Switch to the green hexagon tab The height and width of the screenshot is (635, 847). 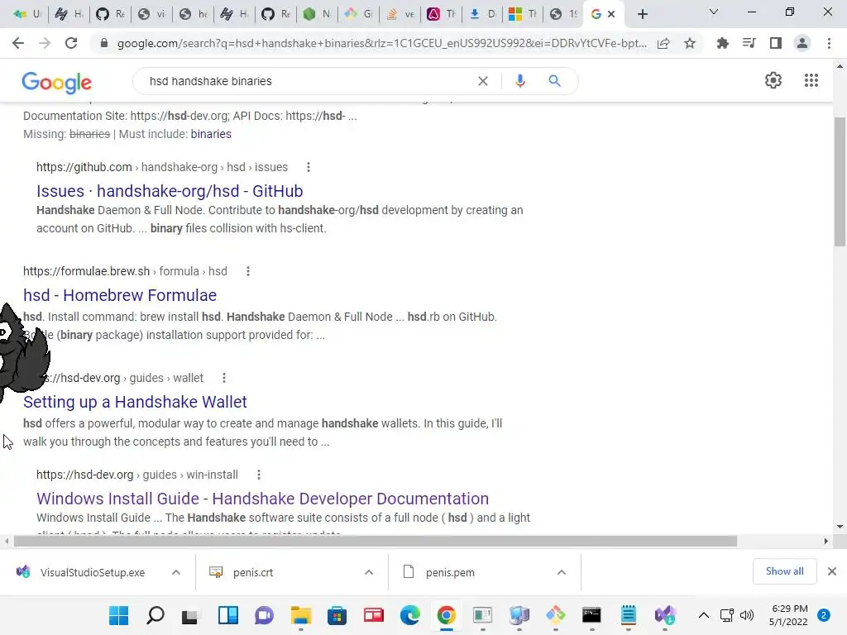pyautogui.click(x=317, y=14)
